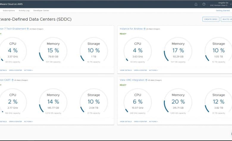232x141 pixels.
Task: Click the 21 TB capacity text
Action: coord(94,113)
